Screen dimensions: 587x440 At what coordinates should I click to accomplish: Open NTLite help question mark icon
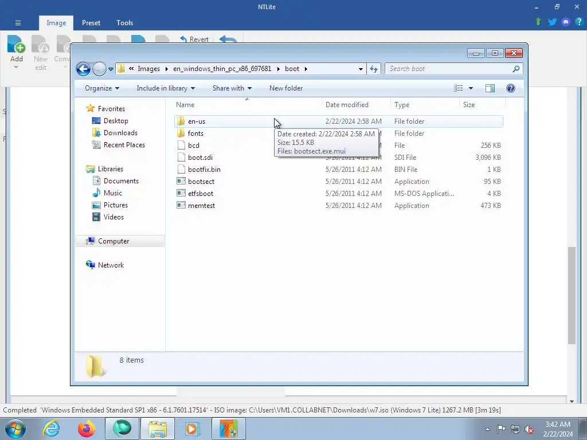[579, 22]
